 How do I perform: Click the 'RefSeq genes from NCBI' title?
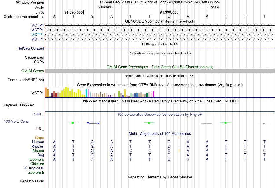point(160,44)
